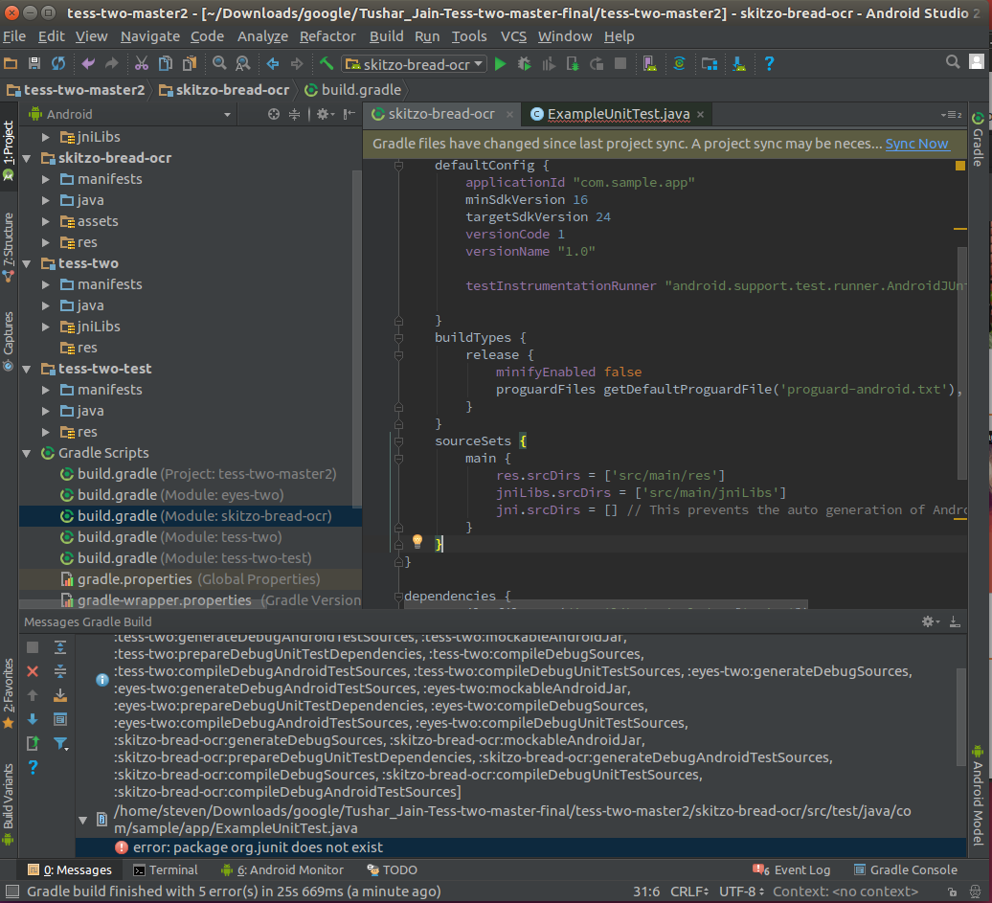Navigate back with the blue left arrow
This screenshot has width=992, height=903.
273,63
